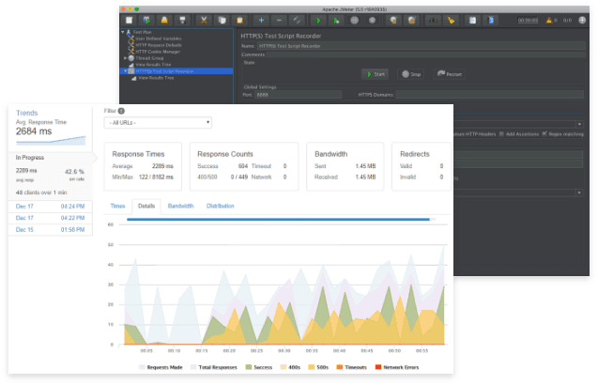The image size is (598, 385).
Task: Click the plus Expand All icon in toolbar
Action: point(261,21)
